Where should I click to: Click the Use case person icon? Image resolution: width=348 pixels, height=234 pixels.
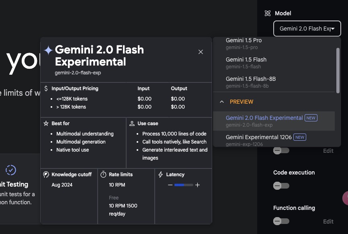tap(132, 123)
